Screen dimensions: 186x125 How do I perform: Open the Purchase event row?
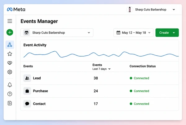coord(100,91)
